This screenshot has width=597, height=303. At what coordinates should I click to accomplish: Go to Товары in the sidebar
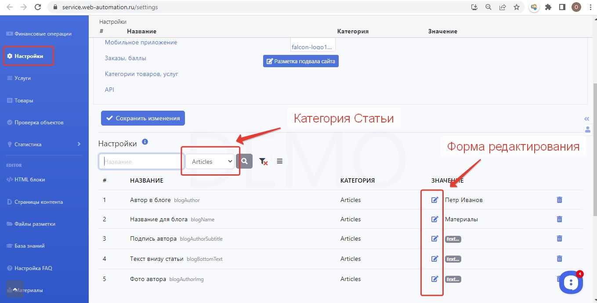tap(24, 101)
